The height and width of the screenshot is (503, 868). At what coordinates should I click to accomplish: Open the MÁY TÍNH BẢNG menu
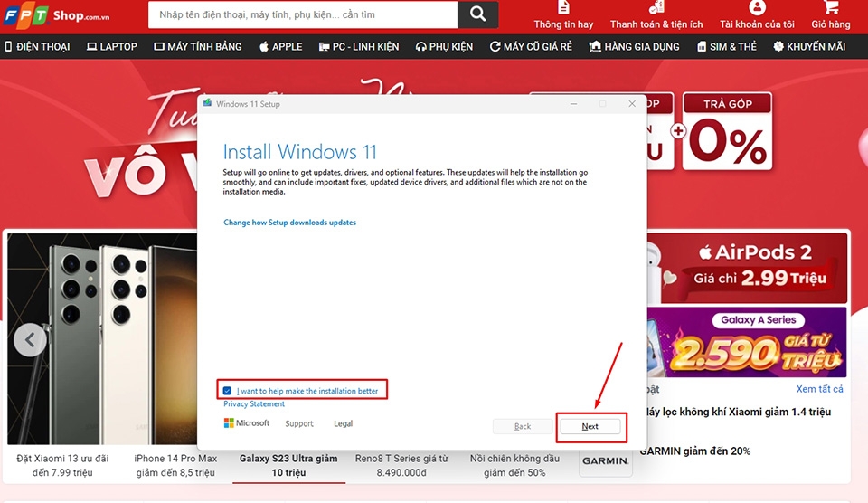click(x=198, y=46)
